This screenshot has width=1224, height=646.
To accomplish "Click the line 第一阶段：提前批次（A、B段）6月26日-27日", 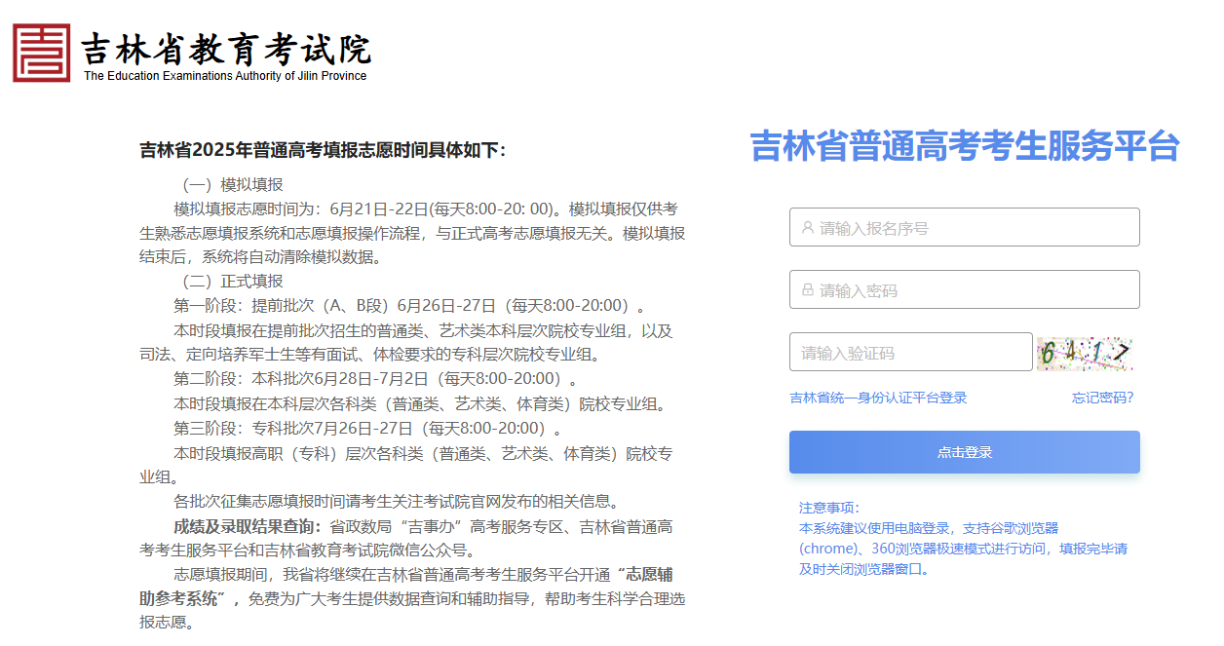I will point(409,306).
